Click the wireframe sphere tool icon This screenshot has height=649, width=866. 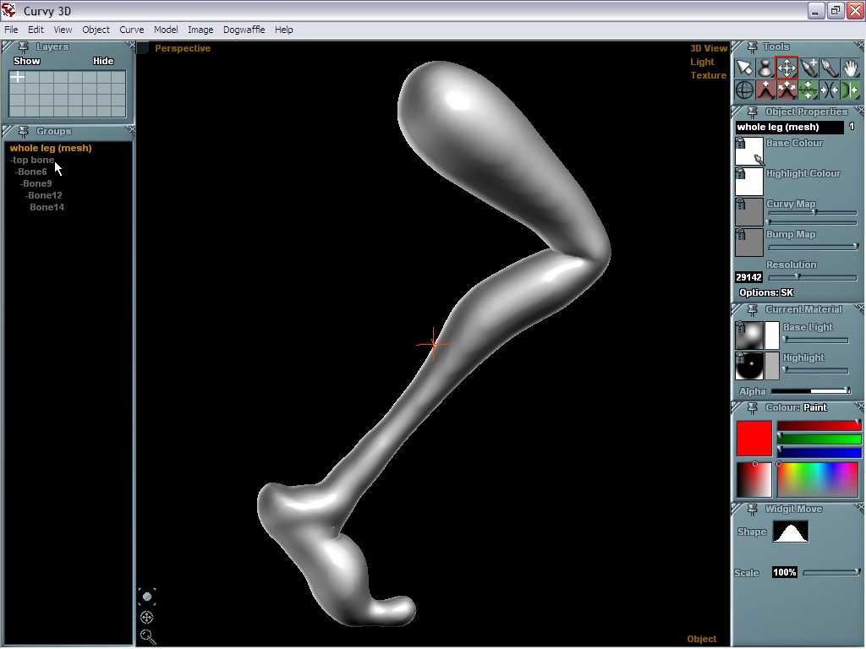coord(744,90)
